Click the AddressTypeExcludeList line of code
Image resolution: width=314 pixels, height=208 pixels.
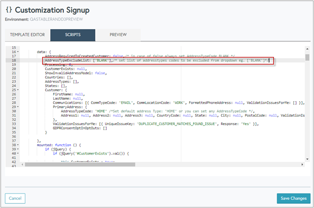pyautogui.click(x=156, y=60)
